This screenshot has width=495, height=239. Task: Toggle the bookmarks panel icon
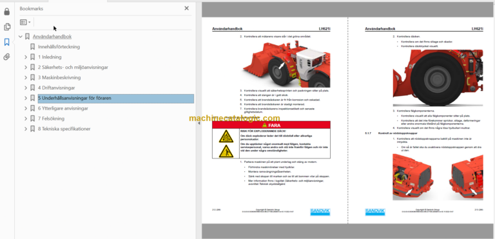6,42
